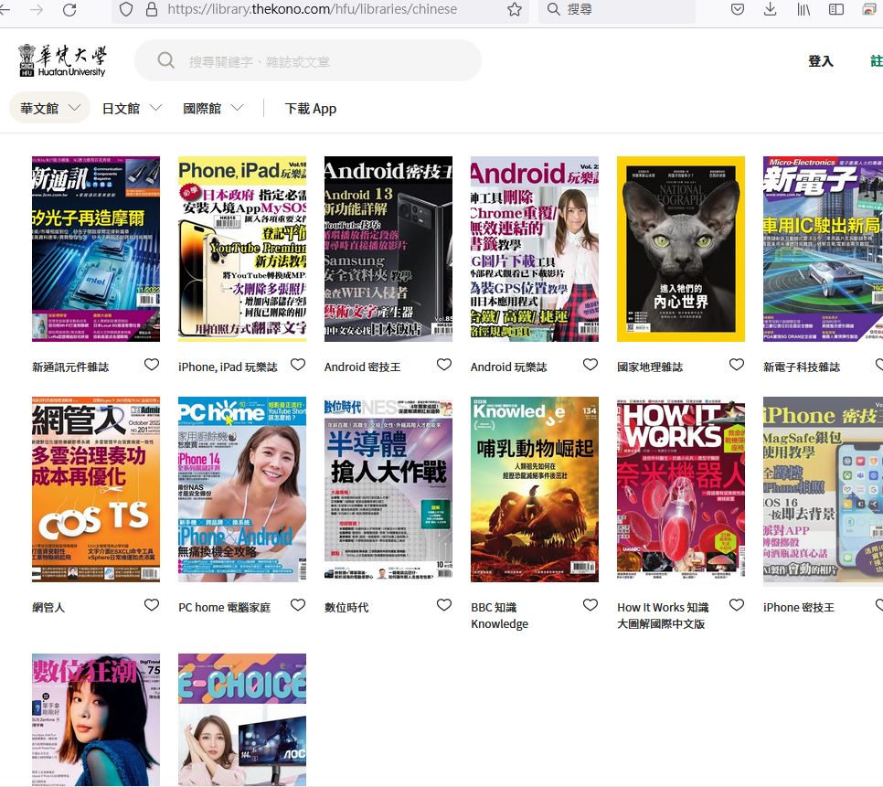
Task: Open the browser downloads icon
Action: (x=770, y=9)
